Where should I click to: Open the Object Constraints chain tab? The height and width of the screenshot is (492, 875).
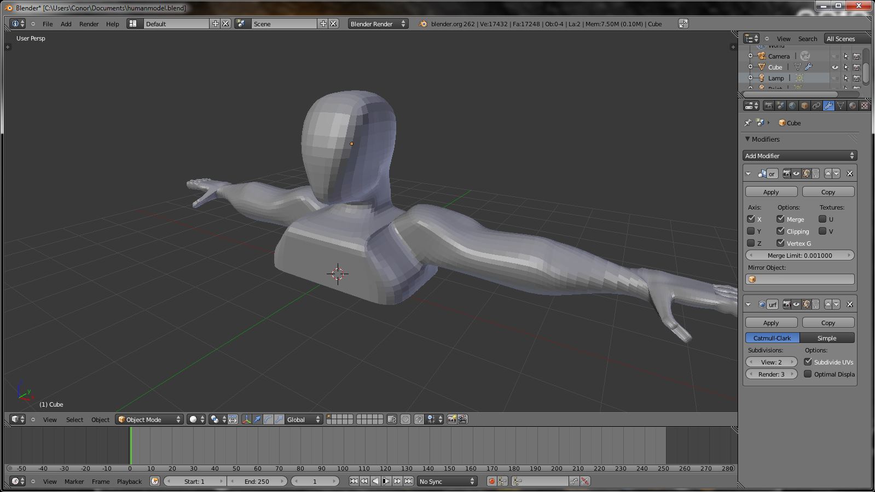click(816, 106)
